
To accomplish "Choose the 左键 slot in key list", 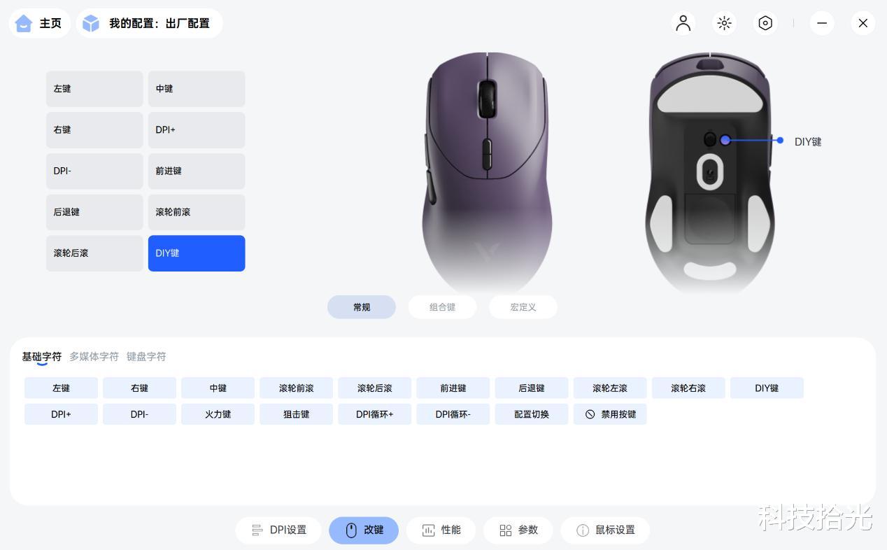I will 94,89.
